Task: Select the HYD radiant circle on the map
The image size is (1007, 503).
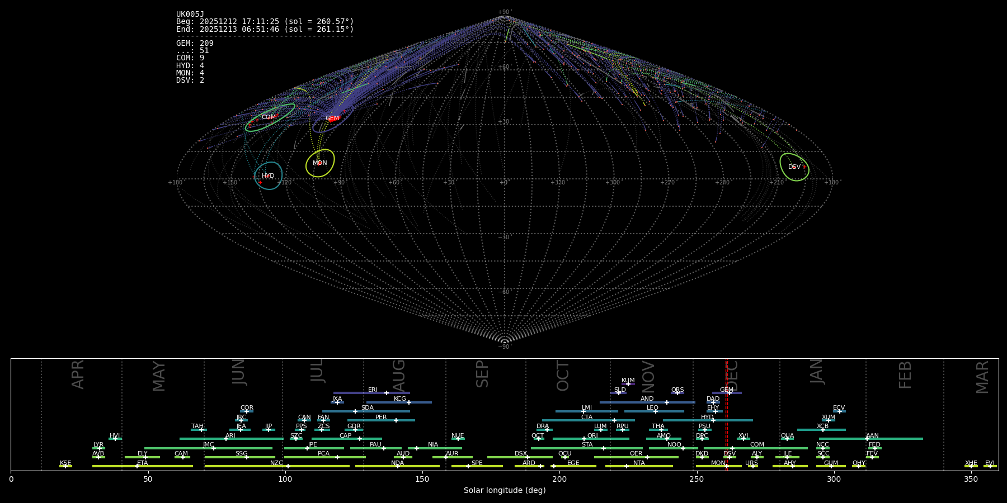Action: coord(268,176)
